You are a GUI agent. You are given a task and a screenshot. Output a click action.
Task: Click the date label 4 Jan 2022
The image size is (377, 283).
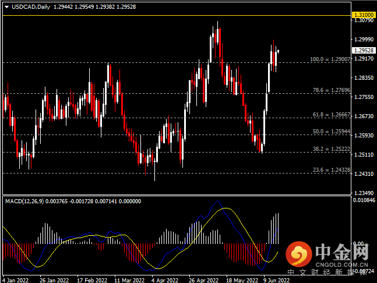[16, 280]
